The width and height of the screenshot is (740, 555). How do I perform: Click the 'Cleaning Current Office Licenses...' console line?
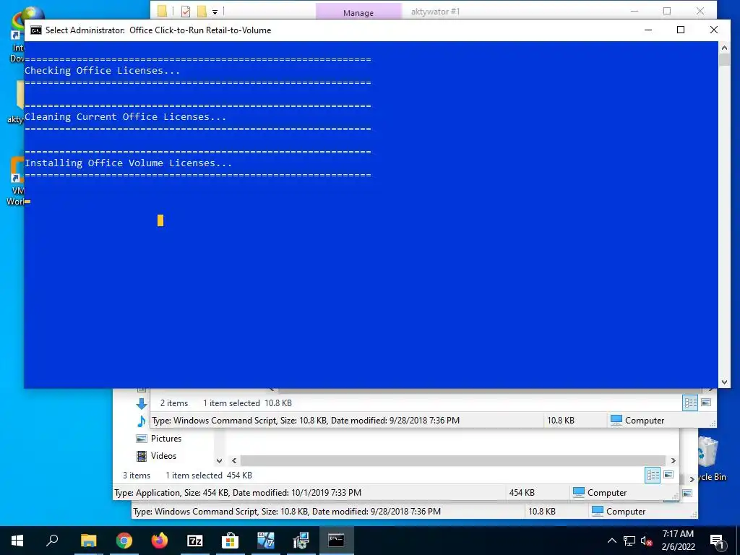tap(125, 117)
